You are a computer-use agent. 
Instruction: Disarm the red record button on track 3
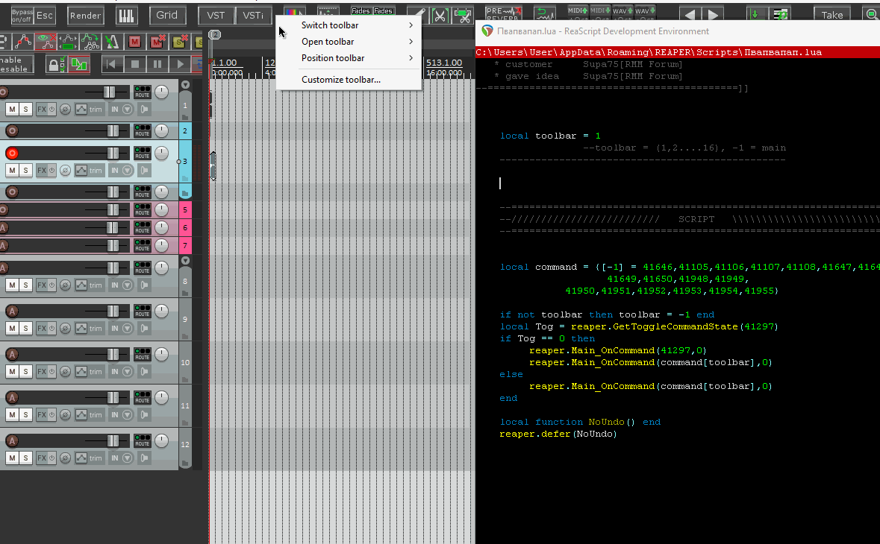[x=12, y=153]
